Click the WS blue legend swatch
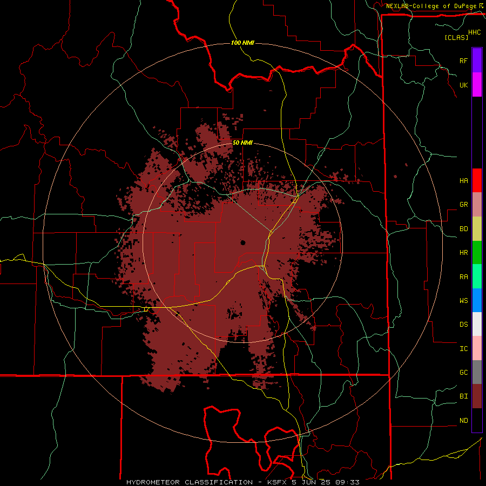 tap(477, 300)
